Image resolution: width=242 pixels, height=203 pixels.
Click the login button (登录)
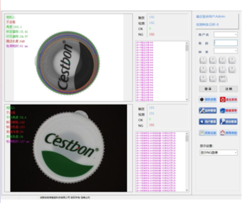click(x=208, y=88)
